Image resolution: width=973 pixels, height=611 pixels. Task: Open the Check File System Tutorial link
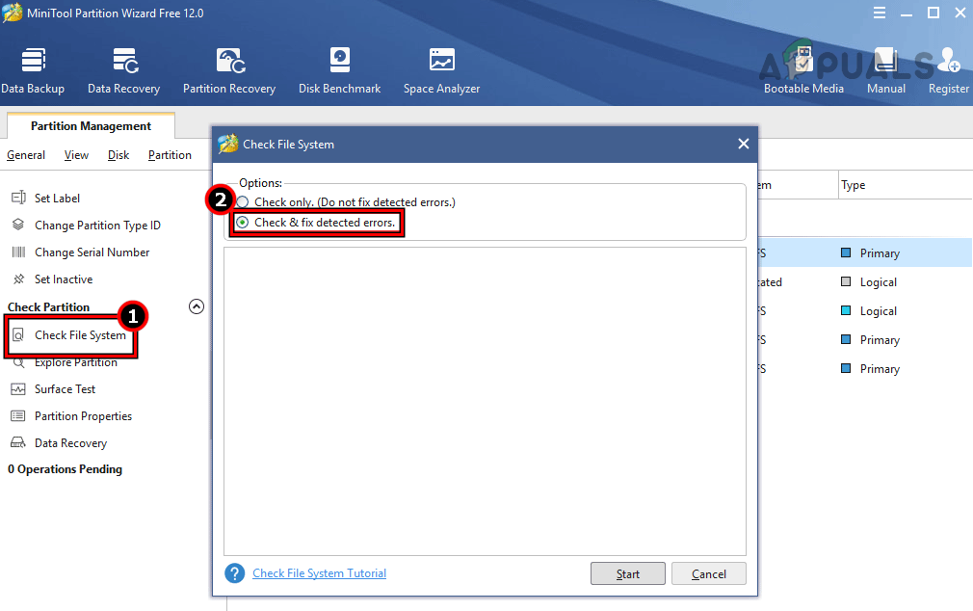319,572
